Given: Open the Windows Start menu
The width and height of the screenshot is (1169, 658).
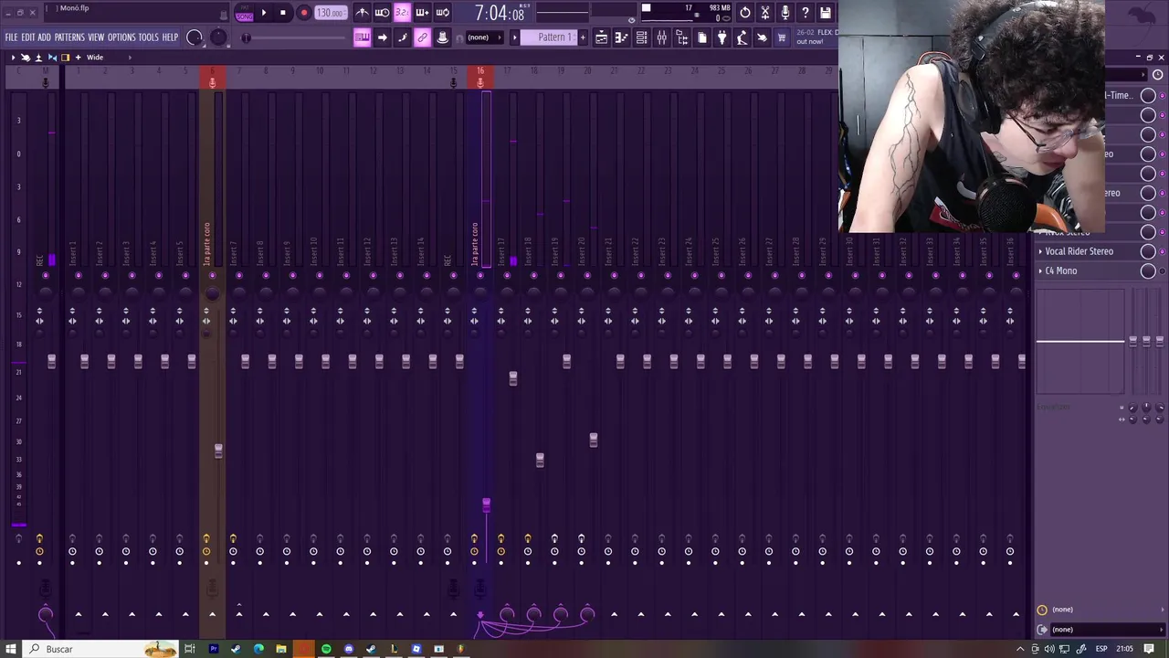Looking at the screenshot, I should coord(11,649).
